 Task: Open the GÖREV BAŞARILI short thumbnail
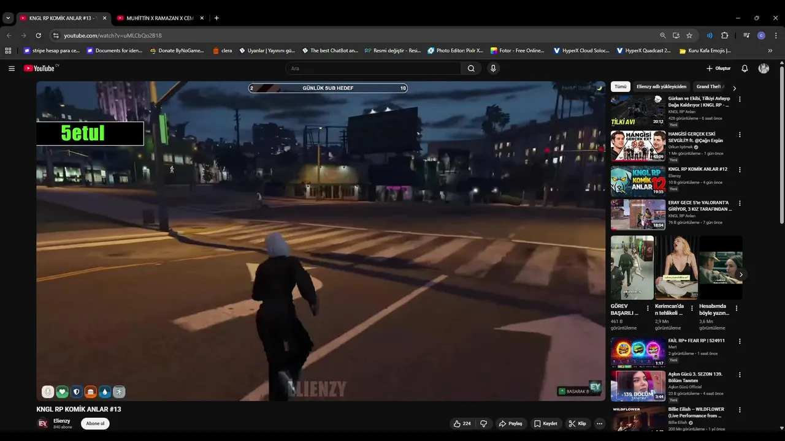tap(632, 268)
